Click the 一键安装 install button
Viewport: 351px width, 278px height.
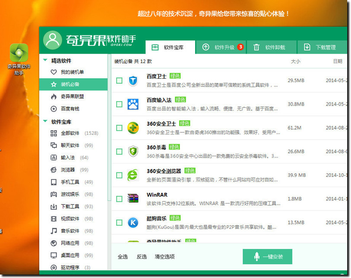coord(267,256)
